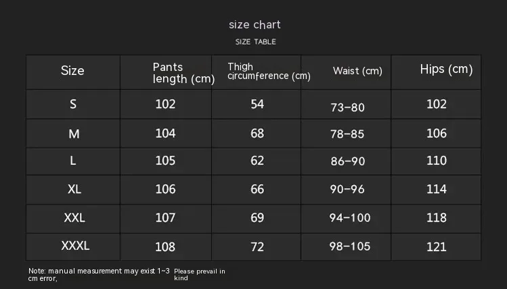The height and width of the screenshot is (289, 507).
Task: Select the Waist (cm) column header
Action: [357, 71]
